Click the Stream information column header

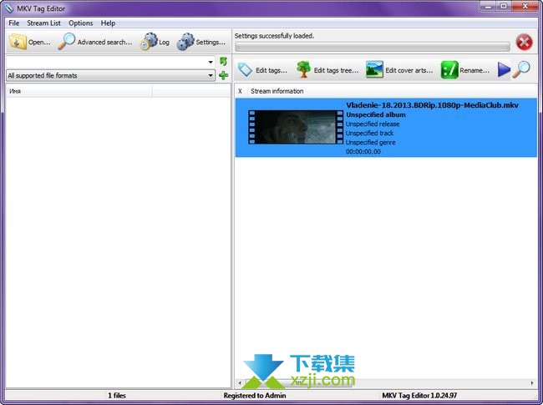point(277,91)
